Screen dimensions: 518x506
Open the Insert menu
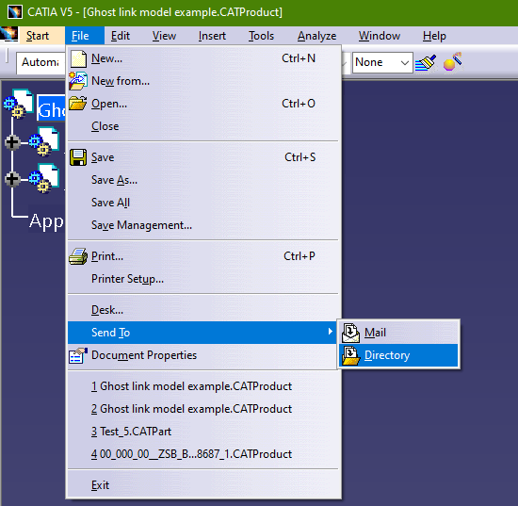click(212, 36)
